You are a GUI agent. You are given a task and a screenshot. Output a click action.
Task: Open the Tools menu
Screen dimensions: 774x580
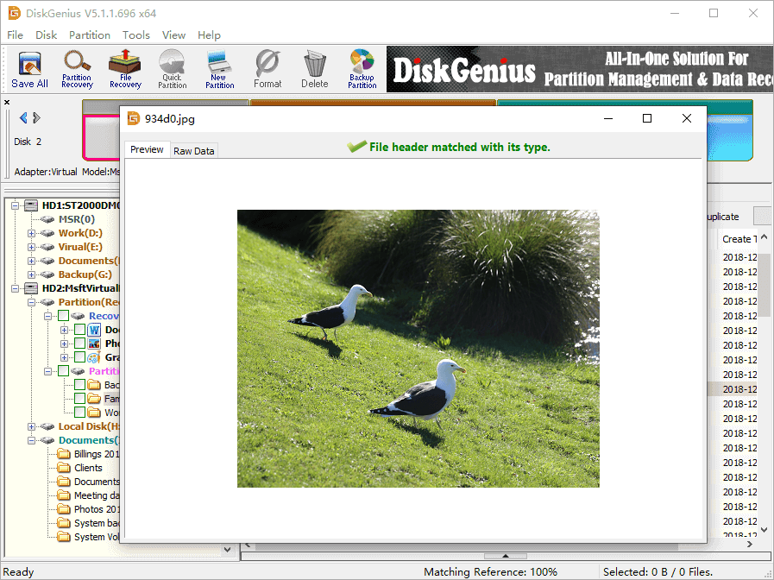point(135,35)
